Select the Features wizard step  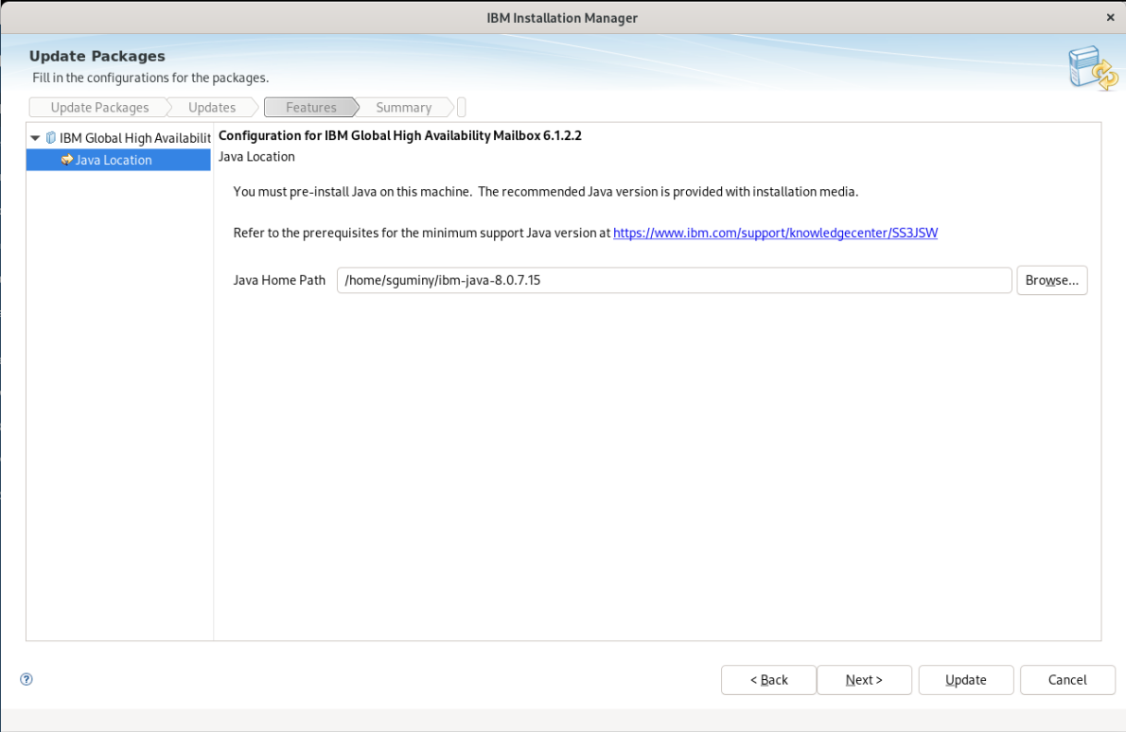click(310, 108)
